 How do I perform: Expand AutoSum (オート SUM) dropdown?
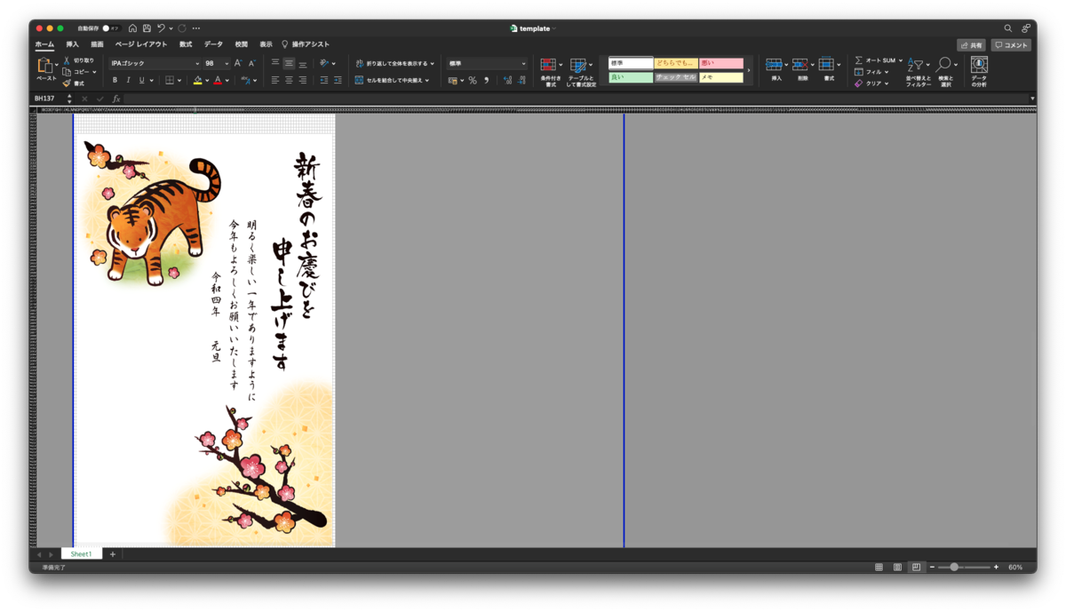click(900, 60)
